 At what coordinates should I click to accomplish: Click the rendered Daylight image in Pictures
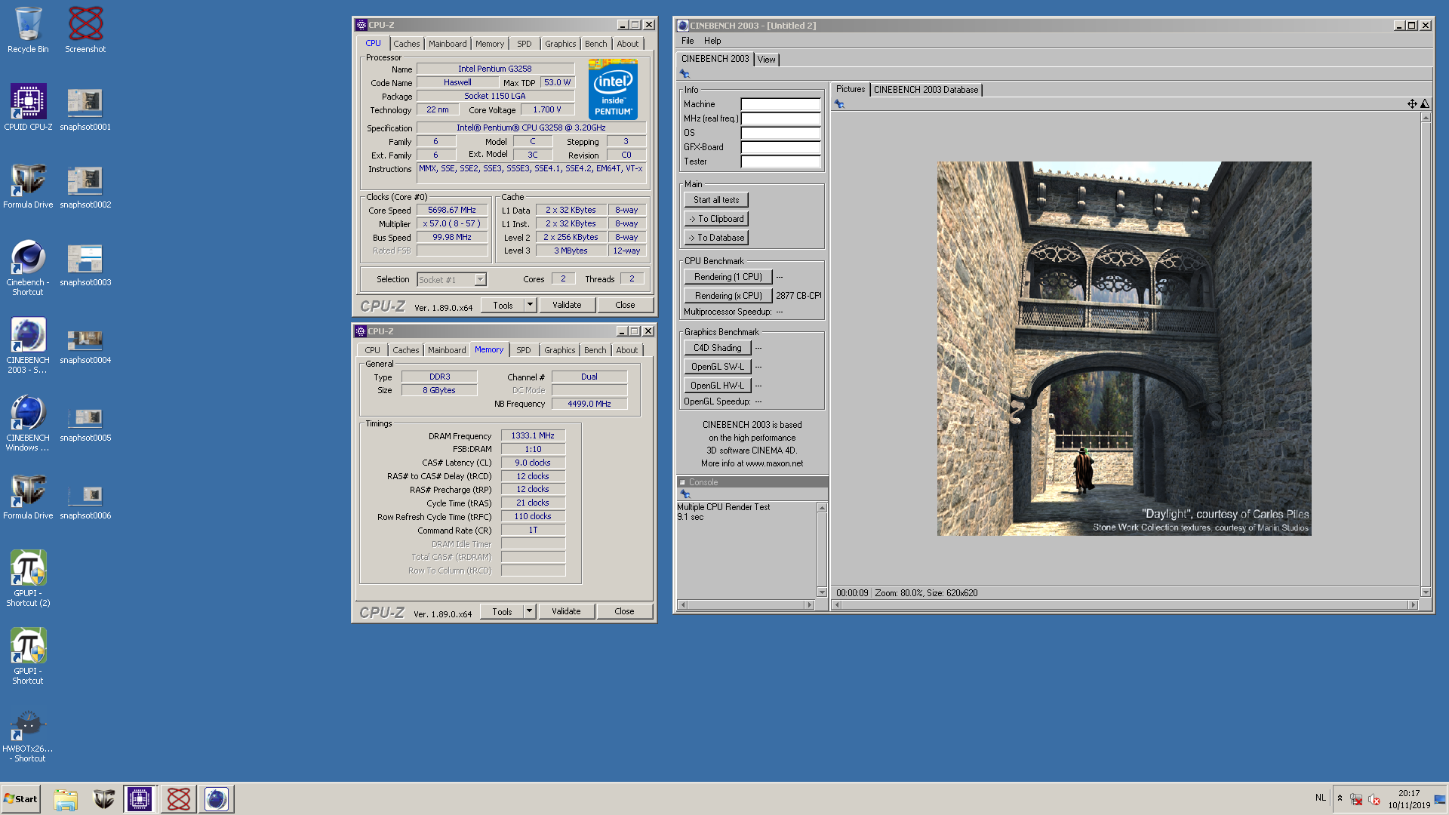coord(1124,349)
